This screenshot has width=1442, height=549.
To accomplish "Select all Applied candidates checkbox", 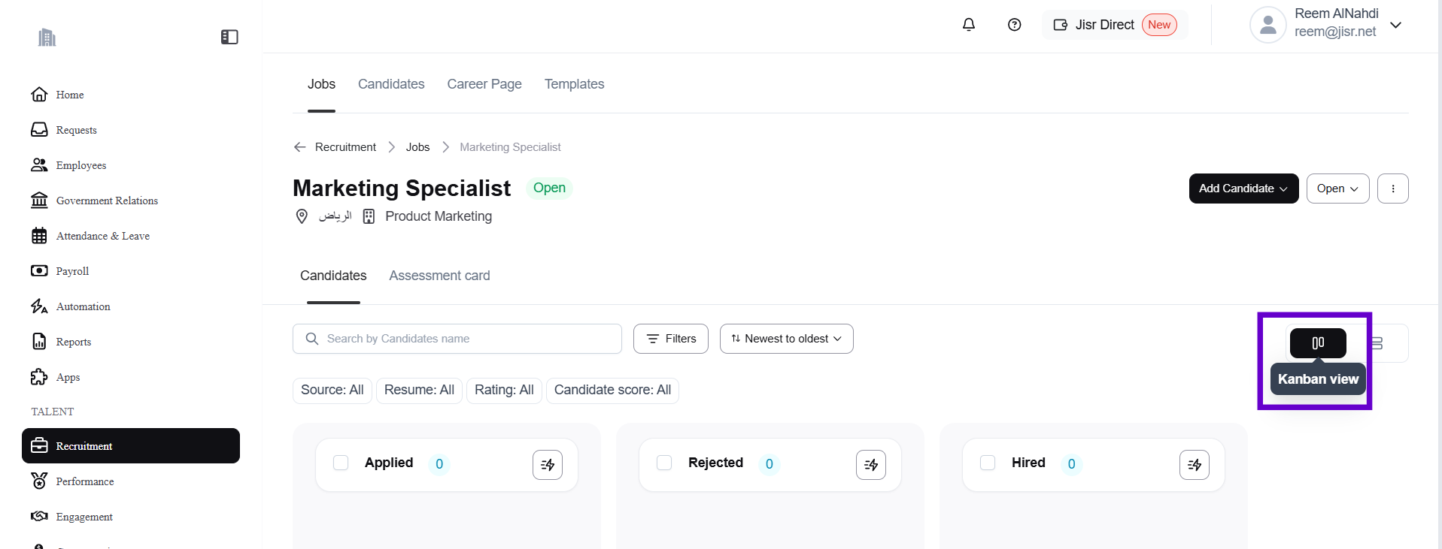I will point(341,463).
